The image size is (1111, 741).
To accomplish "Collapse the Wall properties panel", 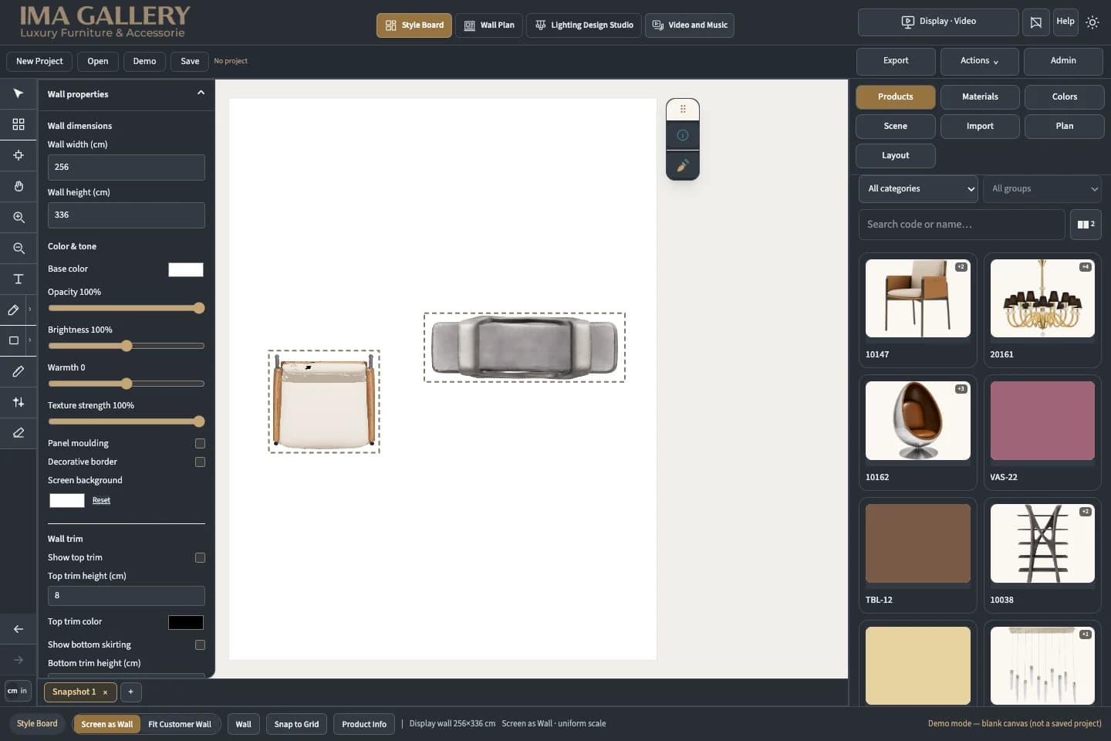I will click(x=201, y=93).
